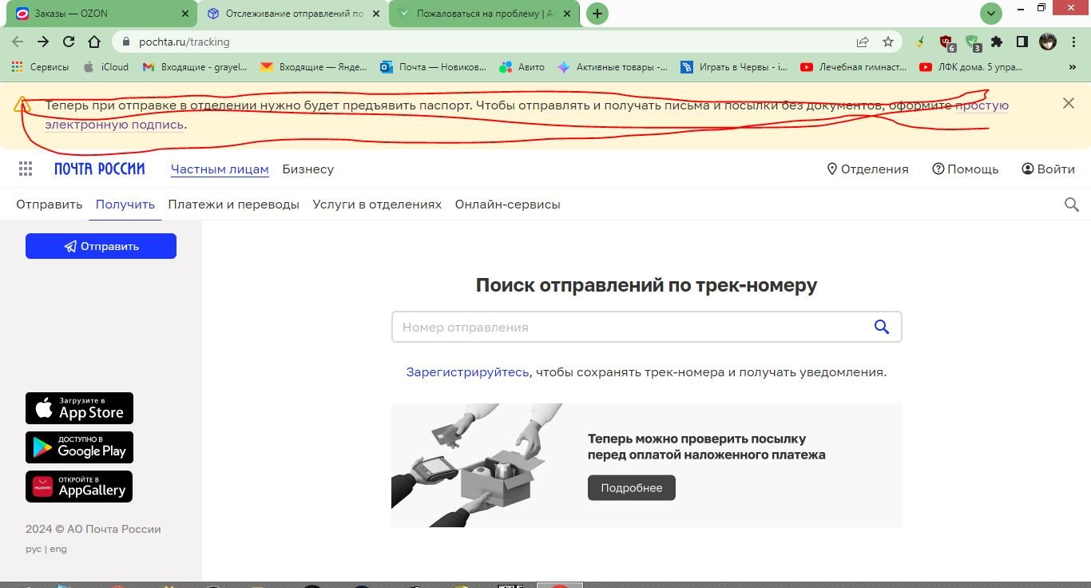Screen dimensions: 1091x588
Task: Open the Google Play download badge
Action: (x=78, y=447)
